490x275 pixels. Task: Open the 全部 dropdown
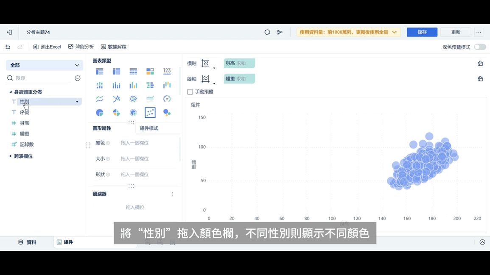click(x=45, y=65)
